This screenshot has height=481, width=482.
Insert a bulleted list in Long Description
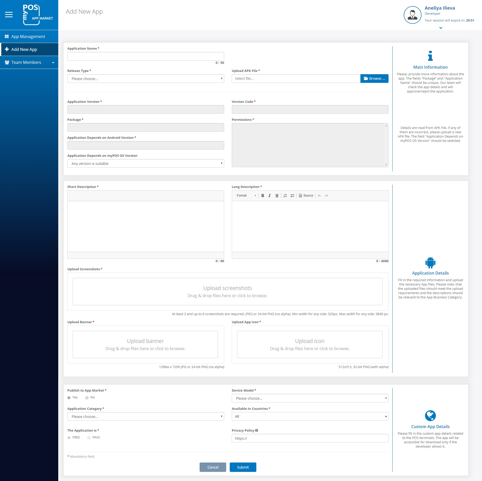[x=292, y=195]
